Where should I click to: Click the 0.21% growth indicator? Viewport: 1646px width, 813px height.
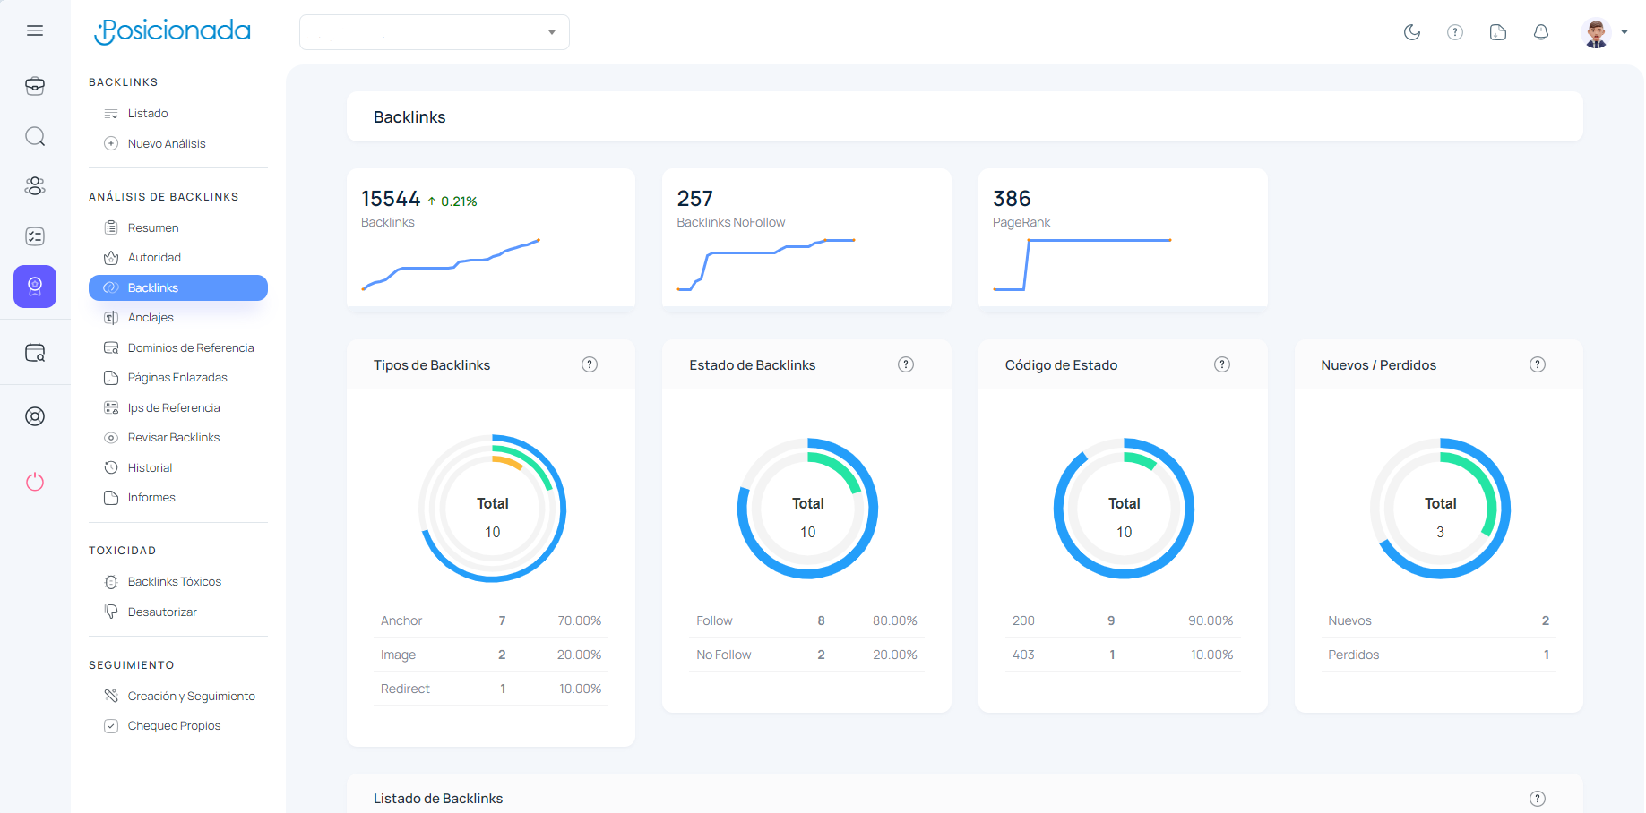[x=452, y=201]
